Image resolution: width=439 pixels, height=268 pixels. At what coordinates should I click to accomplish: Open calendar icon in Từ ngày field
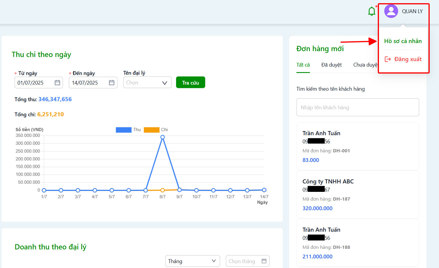point(57,83)
